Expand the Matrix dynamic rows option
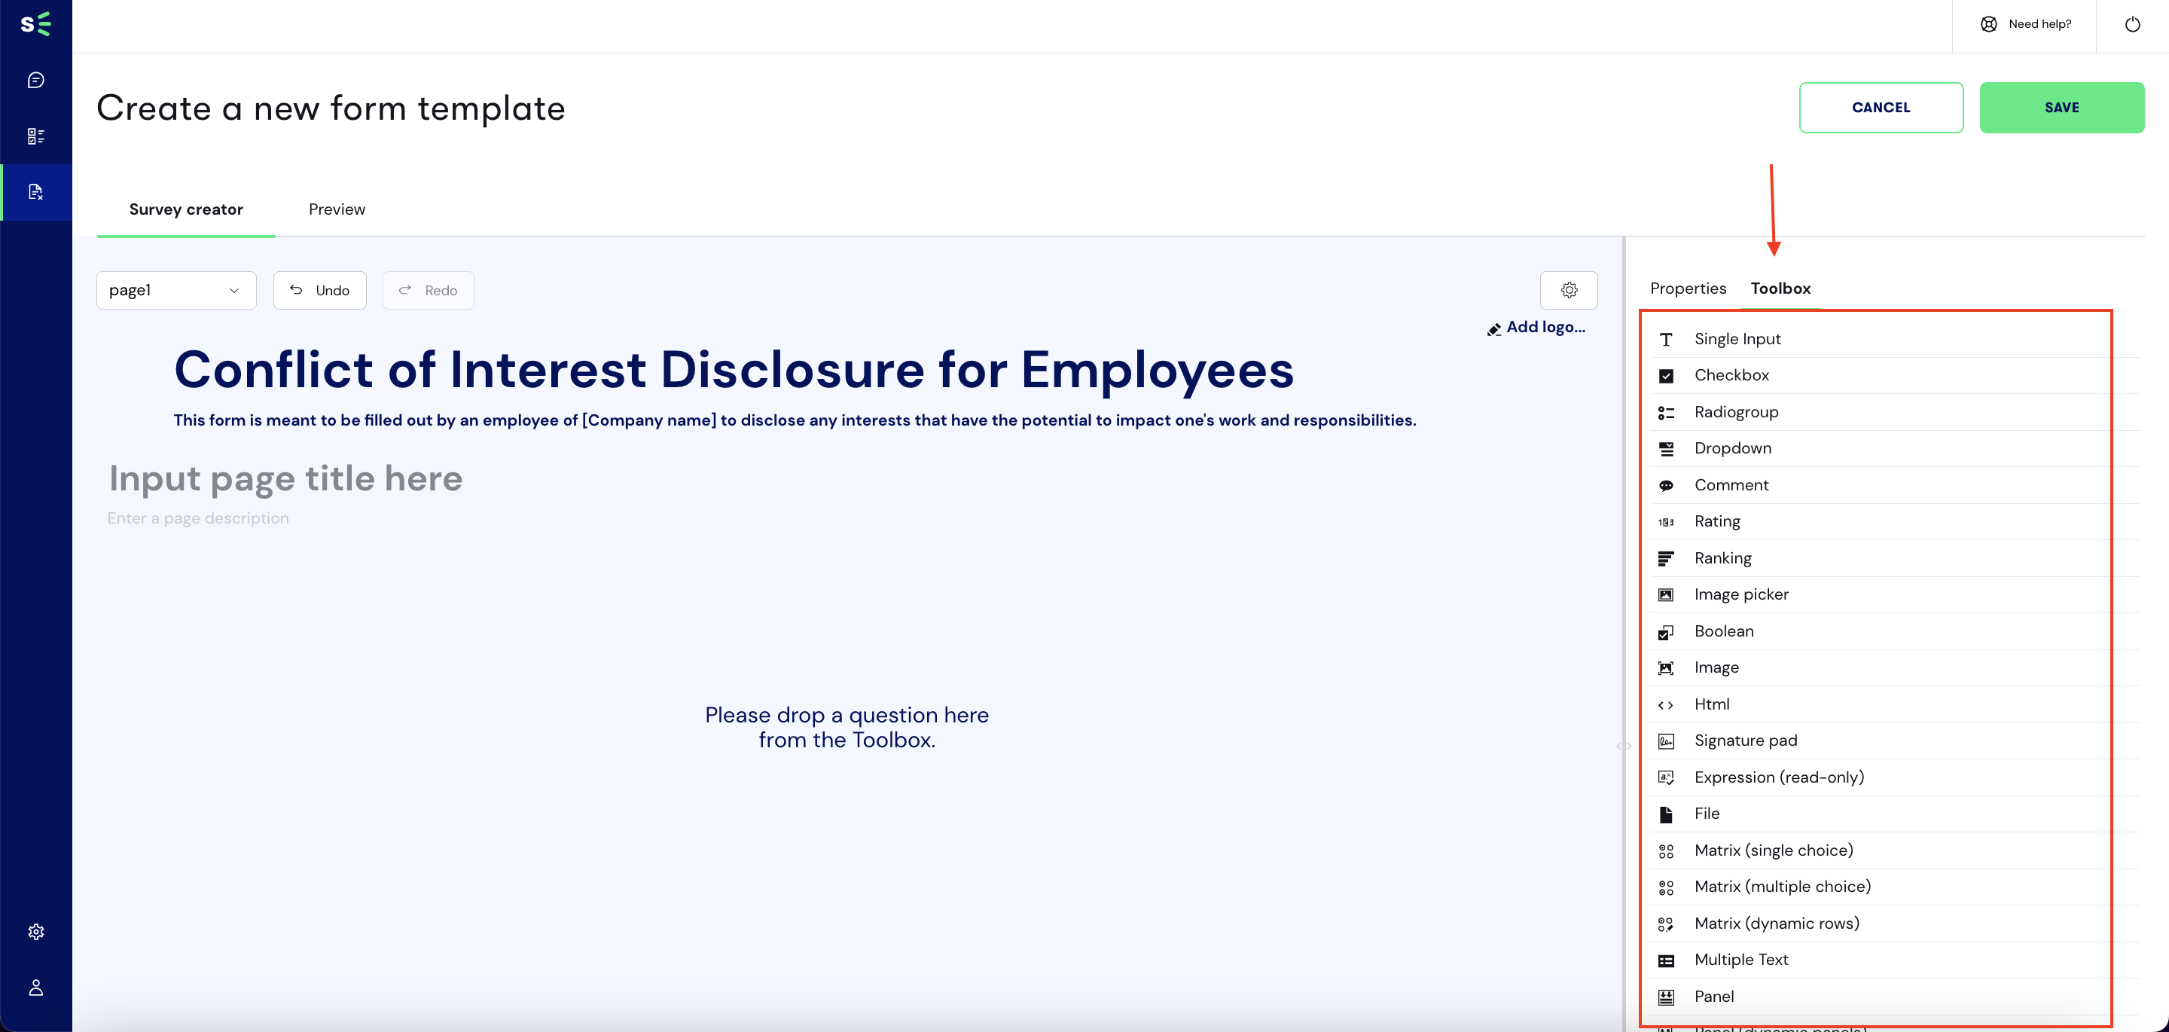2169x1032 pixels. (x=1776, y=923)
